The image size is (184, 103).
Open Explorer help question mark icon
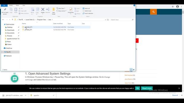pyautogui.click(x=134, y=5)
